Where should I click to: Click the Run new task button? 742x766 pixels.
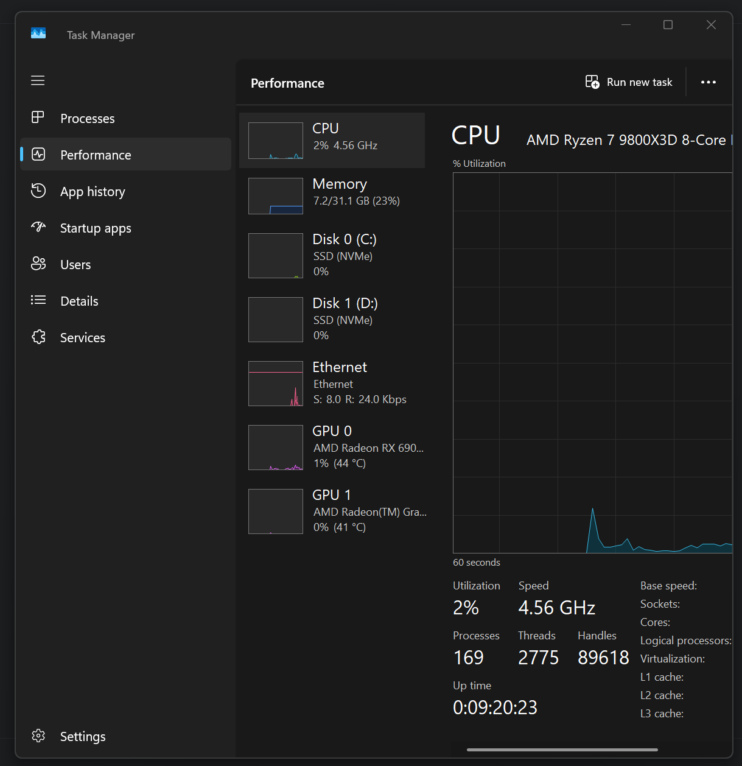[x=629, y=82]
